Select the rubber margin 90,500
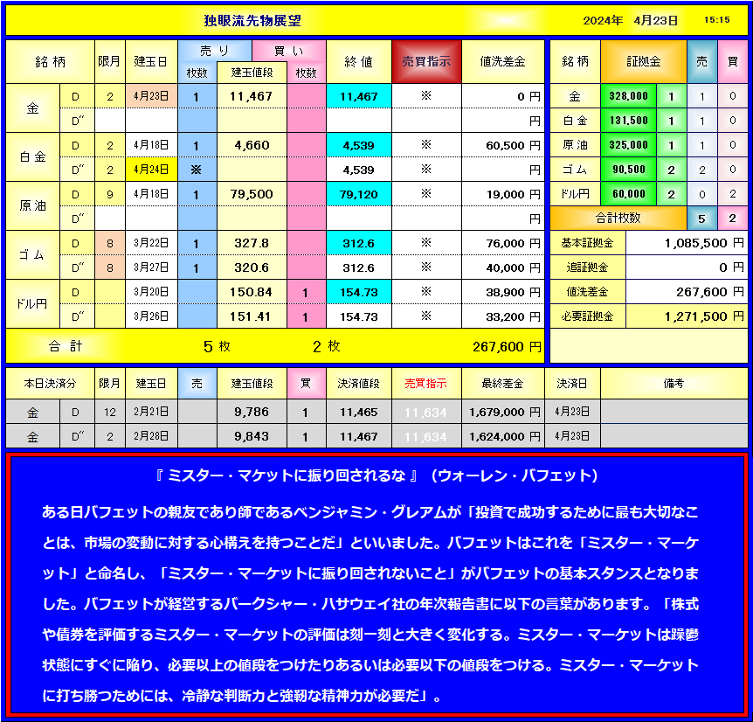 629,170
